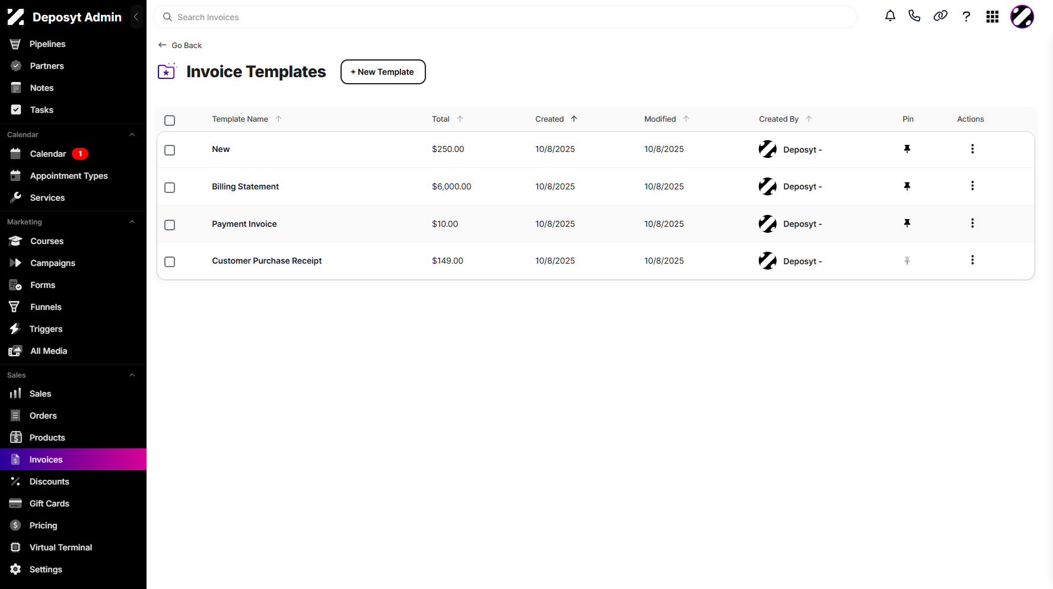The height and width of the screenshot is (589, 1053).
Task: Collapse the Sales sidebar section
Action: tap(132, 375)
